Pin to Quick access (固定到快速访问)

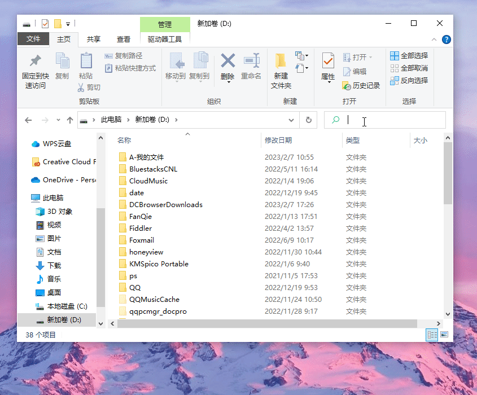point(36,72)
